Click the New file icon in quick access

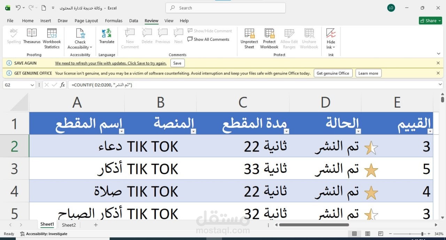44,8
